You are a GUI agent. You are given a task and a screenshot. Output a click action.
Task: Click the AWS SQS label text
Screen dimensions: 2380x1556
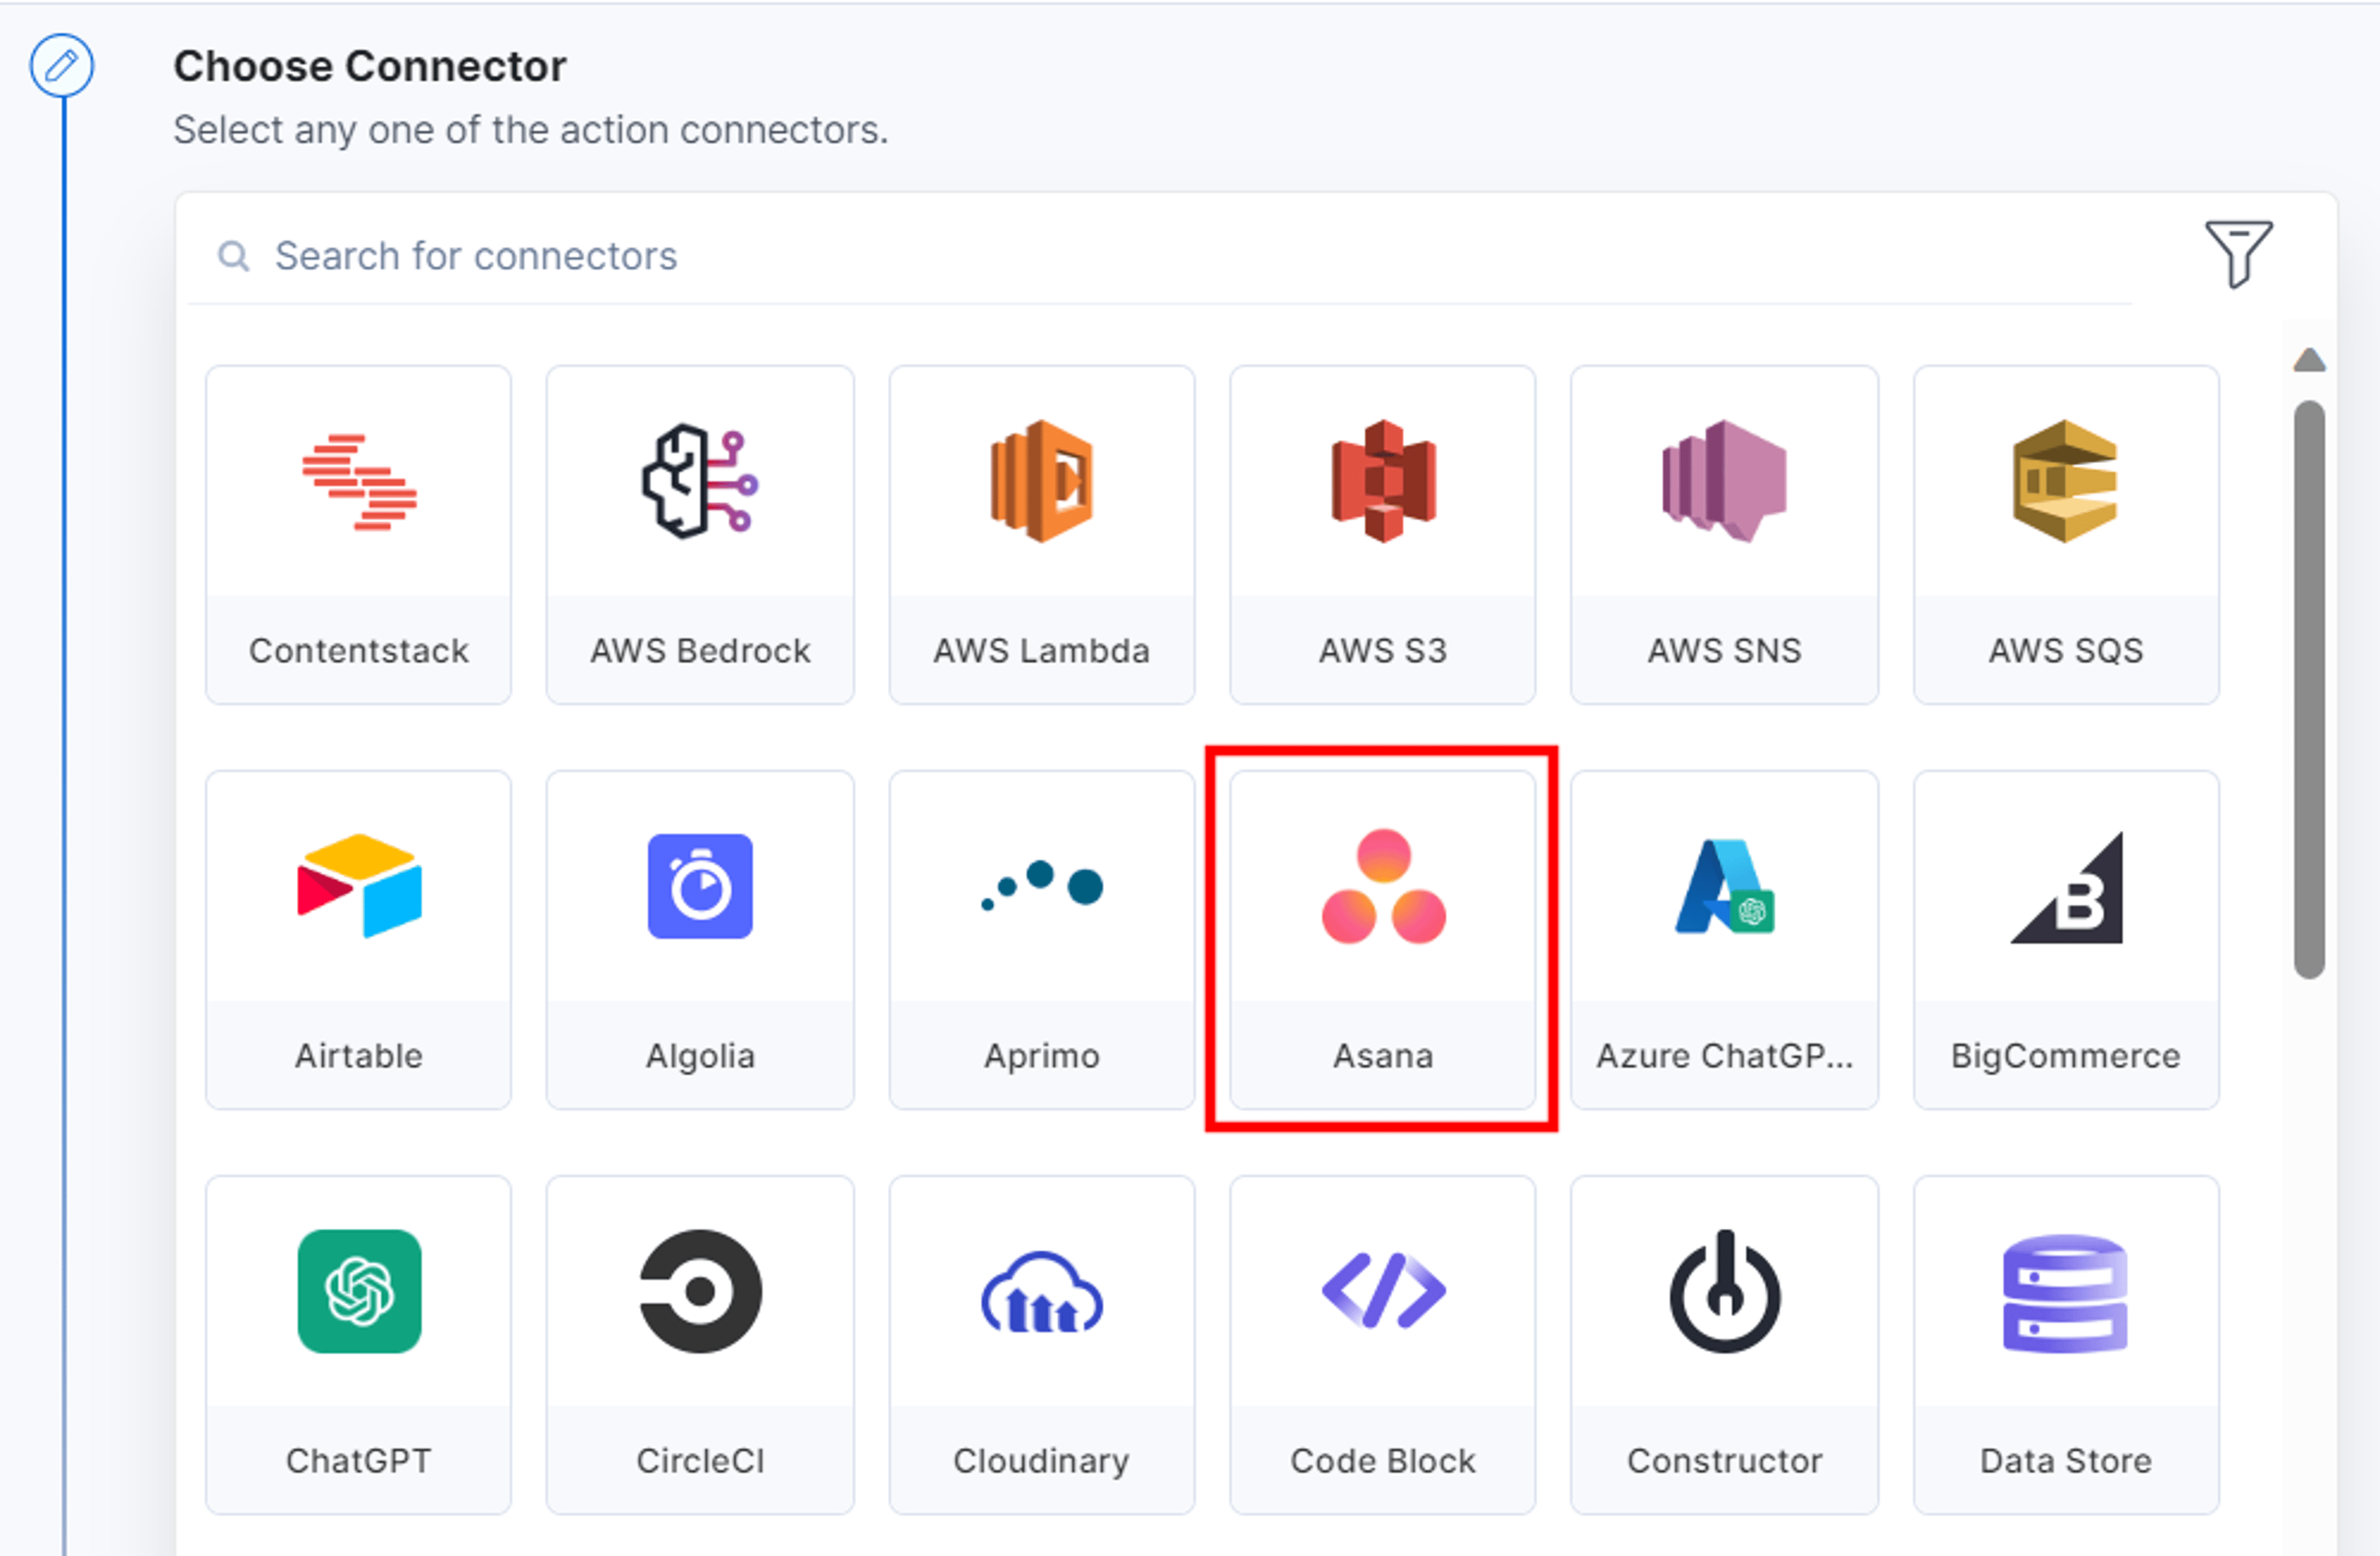pyautogui.click(x=2065, y=651)
